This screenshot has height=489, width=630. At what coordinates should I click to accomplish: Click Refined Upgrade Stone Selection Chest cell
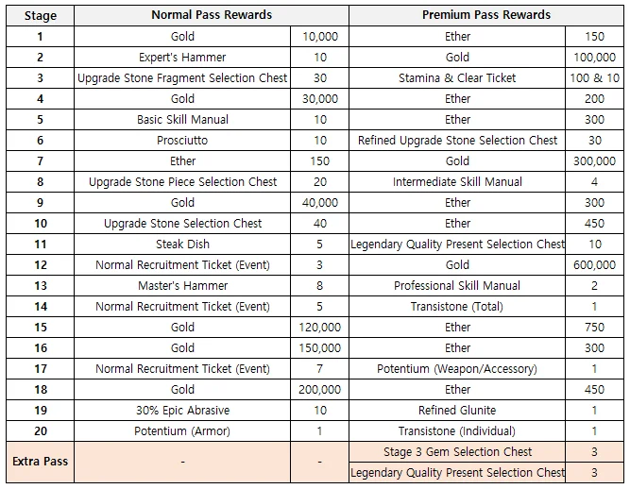click(x=458, y=140)
